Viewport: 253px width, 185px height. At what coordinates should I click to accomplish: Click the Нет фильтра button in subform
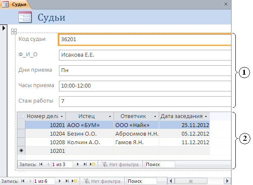(120, 164)
